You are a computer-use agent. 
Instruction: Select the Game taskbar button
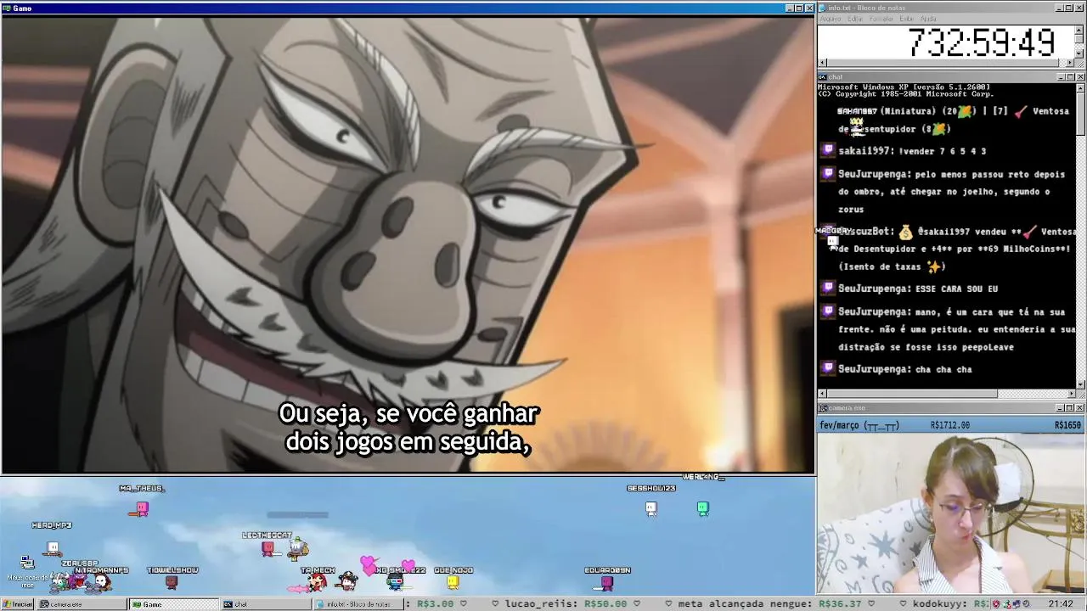[x=174, y=604]
